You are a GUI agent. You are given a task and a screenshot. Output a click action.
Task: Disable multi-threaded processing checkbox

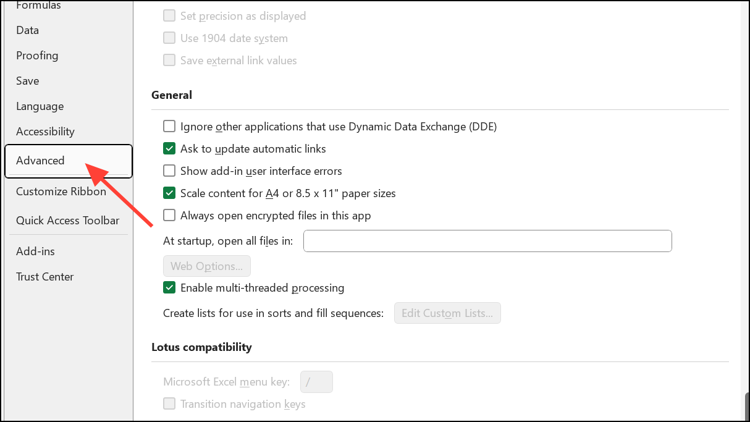pos(169,288)
